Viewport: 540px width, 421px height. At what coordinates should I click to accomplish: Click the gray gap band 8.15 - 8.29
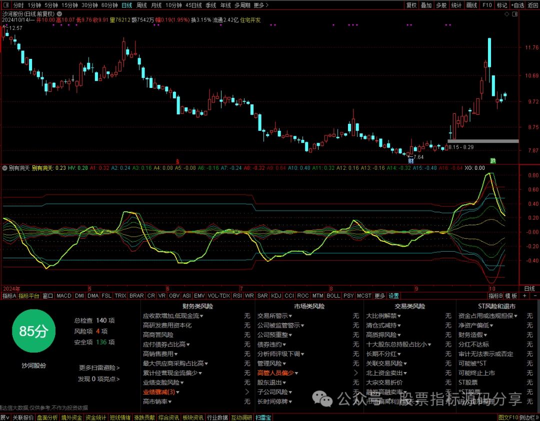[x=483, y=141]
